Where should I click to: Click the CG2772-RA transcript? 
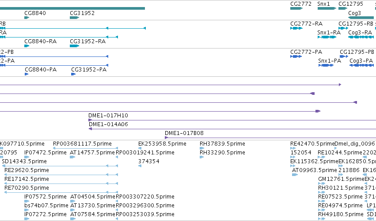point(296,29)
